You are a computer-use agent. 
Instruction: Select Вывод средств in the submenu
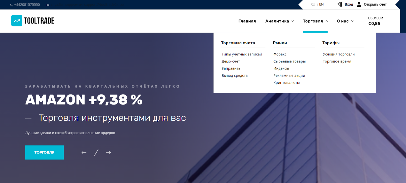click(x=234, y=76)
